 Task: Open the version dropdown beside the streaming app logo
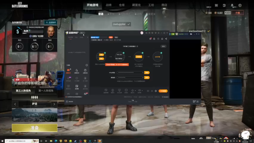tap(82, 33)
